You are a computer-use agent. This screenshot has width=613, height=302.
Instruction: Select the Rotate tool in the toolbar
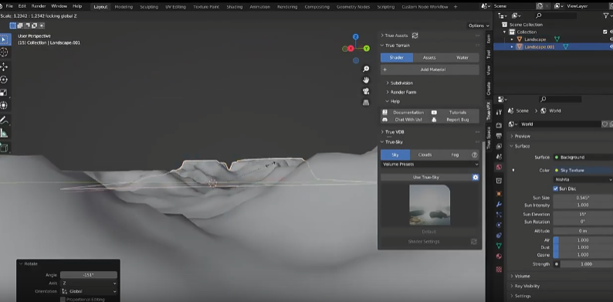pyautogui.click(x=4, y=80)
